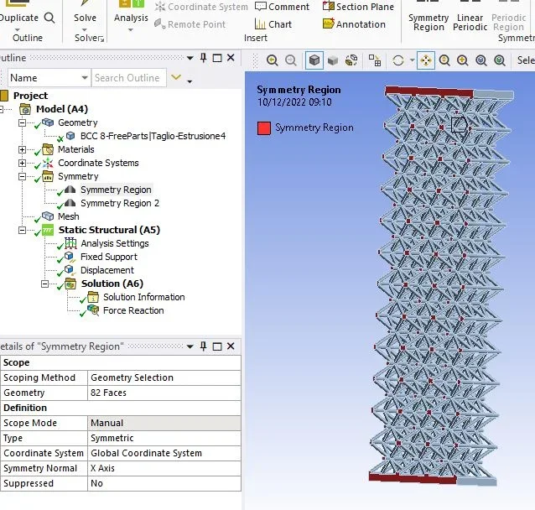The width and height of the screenshot is (535, 510).
Task: Click the Rotate tool icon
Action: click(x=399, y=60)
